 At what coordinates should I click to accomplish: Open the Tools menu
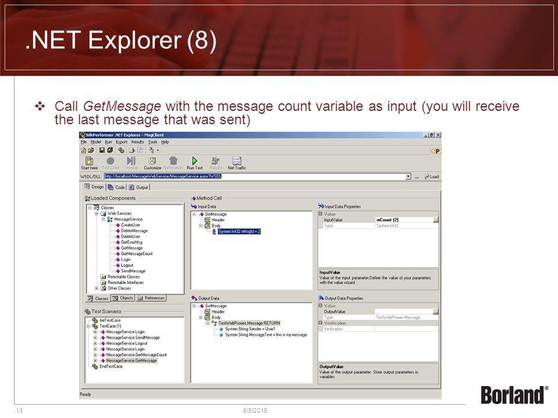[x=152, y=142]
